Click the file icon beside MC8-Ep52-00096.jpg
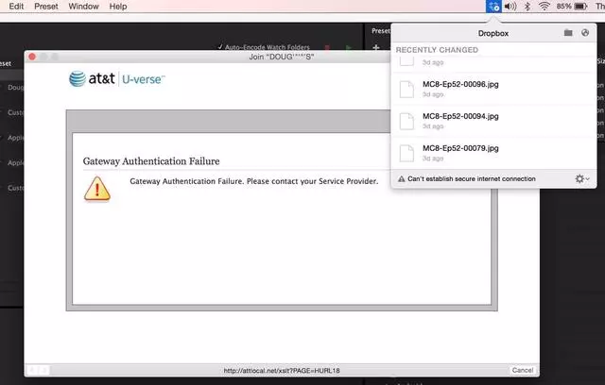Screen dimensions: 605x385 pyautogui.click(x=406, y=90)
